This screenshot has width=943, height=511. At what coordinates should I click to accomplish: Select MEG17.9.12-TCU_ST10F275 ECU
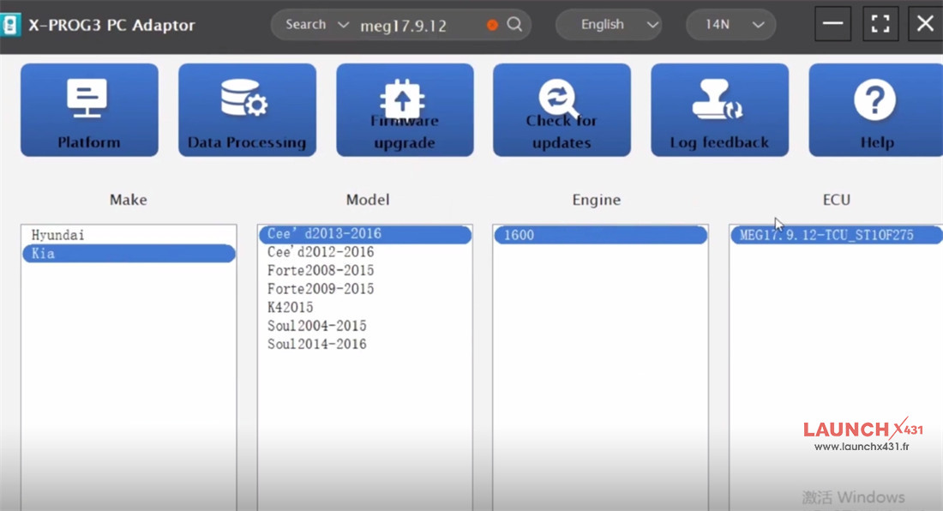pos(824,235)
